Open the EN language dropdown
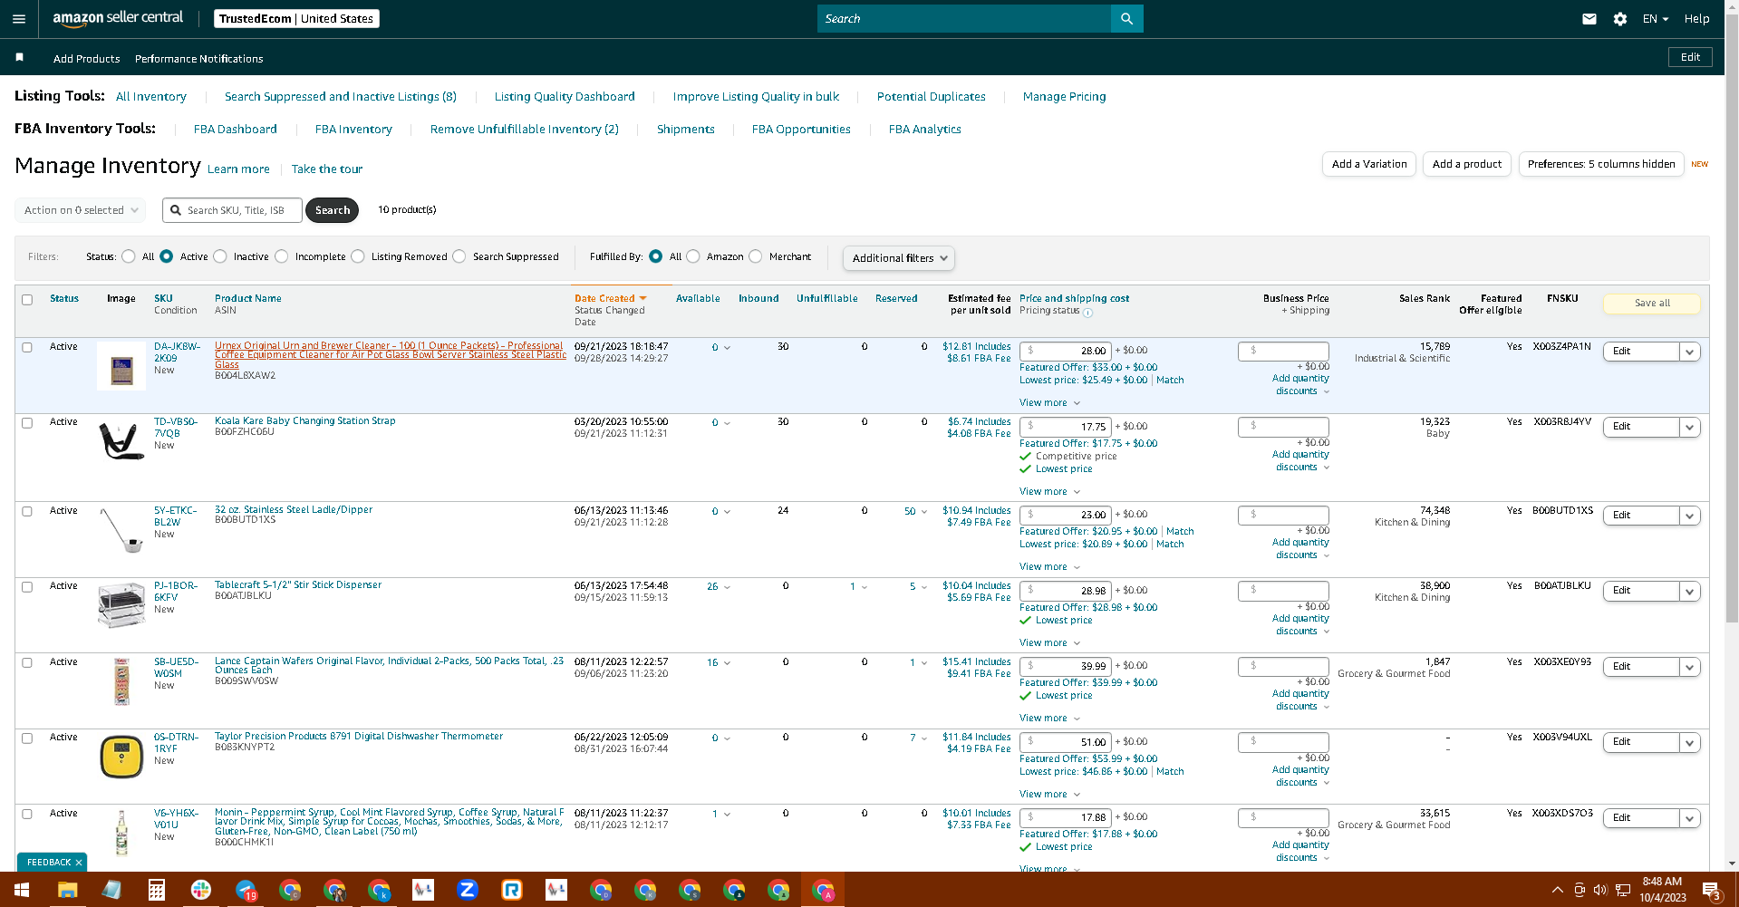 coord(1656,18)
